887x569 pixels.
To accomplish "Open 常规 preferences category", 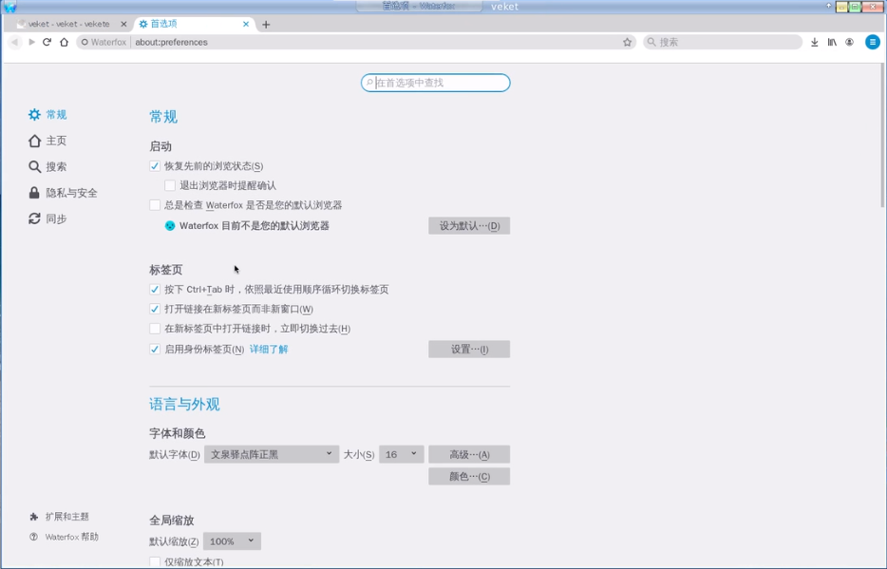I will [47, 115].
